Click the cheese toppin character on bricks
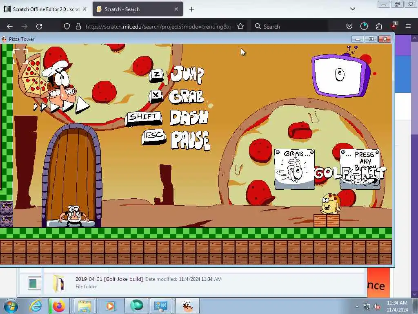 pos(330,204)
